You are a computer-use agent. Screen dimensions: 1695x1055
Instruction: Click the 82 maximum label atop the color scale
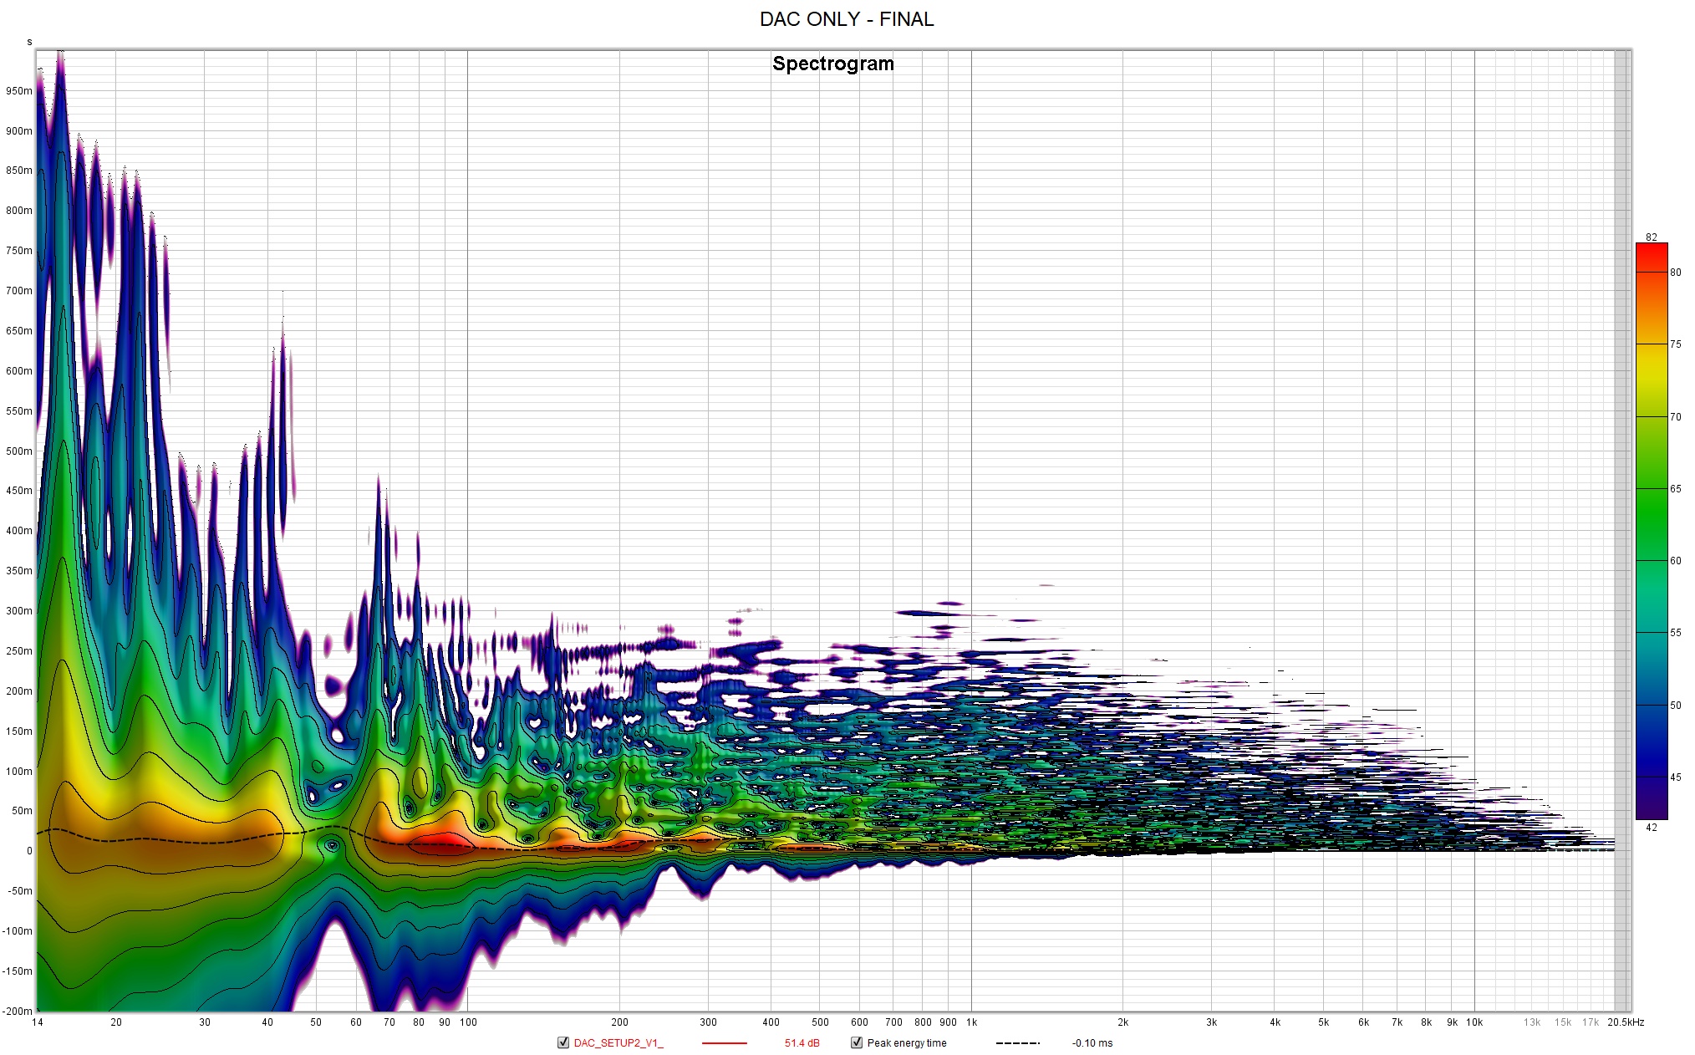pos(1652,237)
